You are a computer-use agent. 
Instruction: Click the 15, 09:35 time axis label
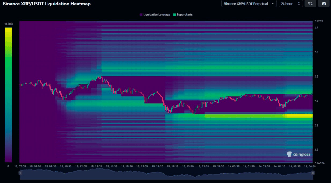(50, 166)
